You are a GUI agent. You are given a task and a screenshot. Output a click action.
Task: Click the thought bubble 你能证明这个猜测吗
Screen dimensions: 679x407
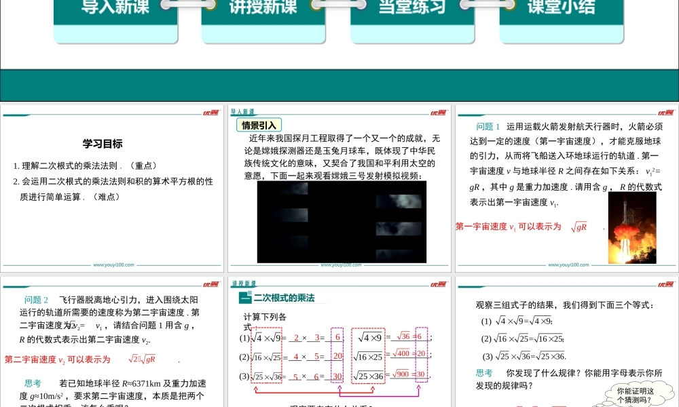pos(635,395)
